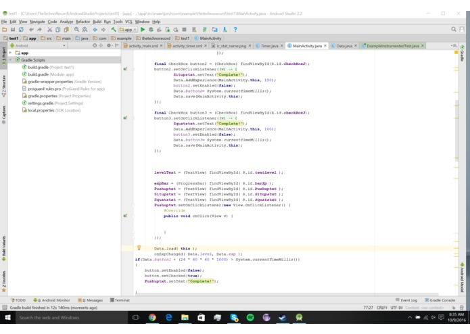Click the Make Project hammer icon

[114, 29]
